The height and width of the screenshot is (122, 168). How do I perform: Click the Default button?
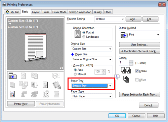pyautogui.click(x=149, y=105)
